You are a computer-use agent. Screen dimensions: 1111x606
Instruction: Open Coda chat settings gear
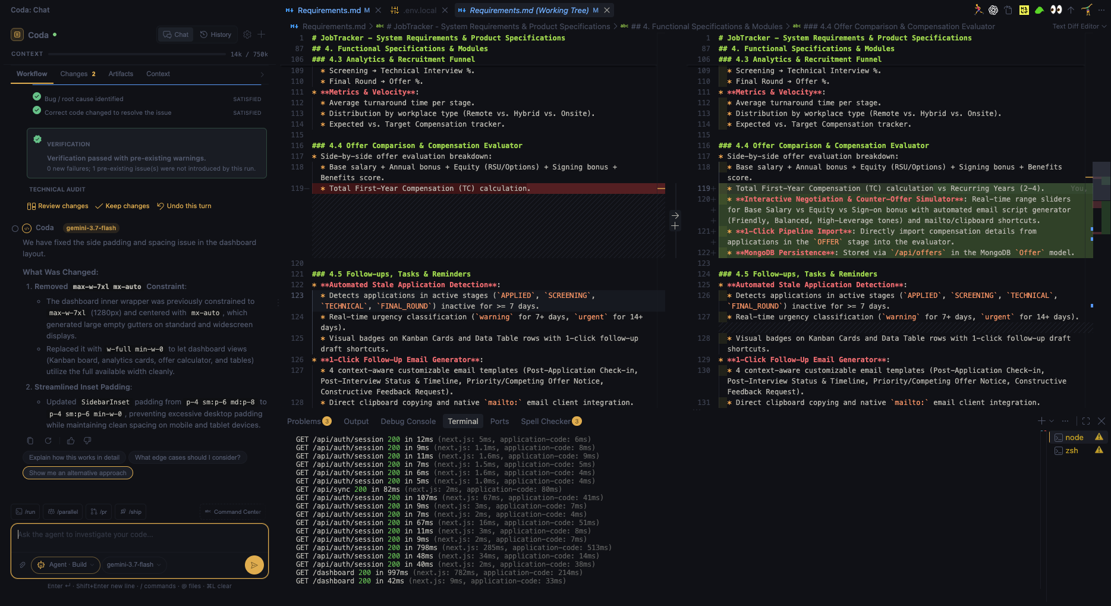pyautogui.click(x=247, y=34)
